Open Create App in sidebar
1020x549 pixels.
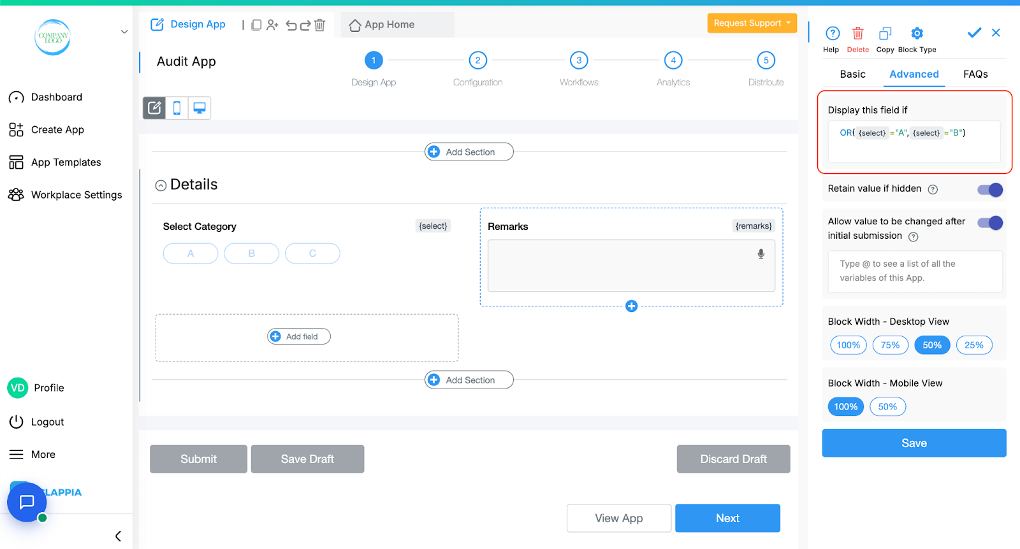pos(47,129)
